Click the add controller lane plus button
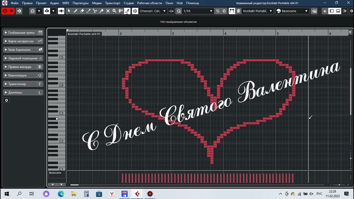 [x=53, y=184]
